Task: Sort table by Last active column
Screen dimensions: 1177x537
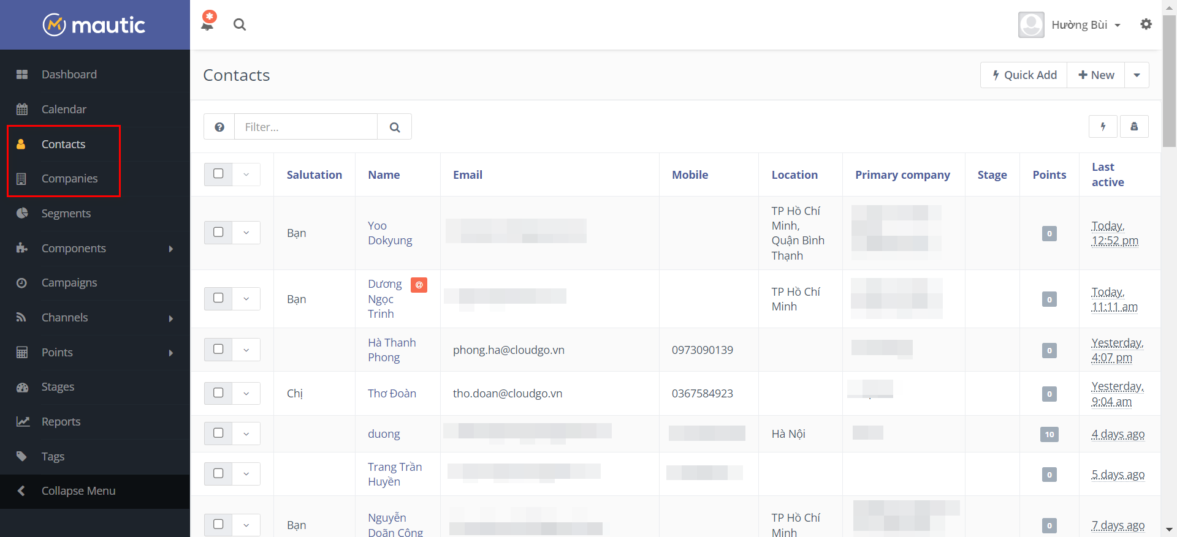Action: 1107,175
